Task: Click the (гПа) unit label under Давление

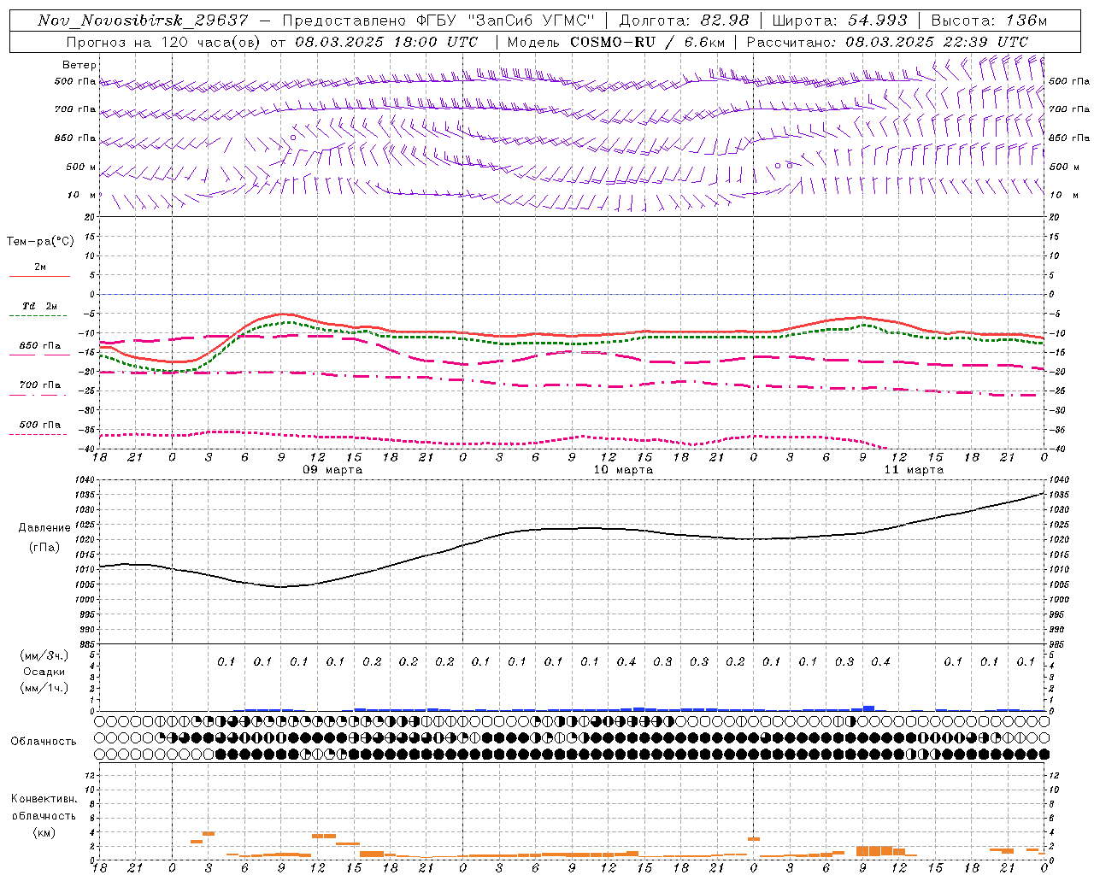Action: (44, 548)
